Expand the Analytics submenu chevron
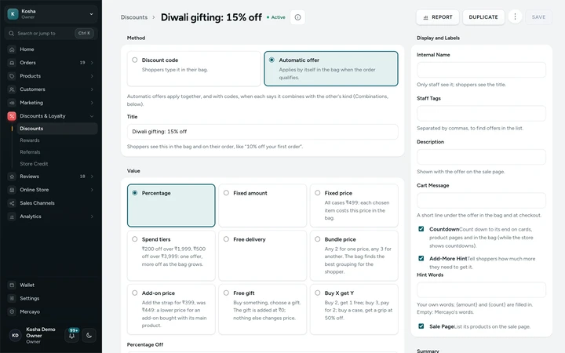Viewport: 565px width, 353px height. (x=92, y=217)
